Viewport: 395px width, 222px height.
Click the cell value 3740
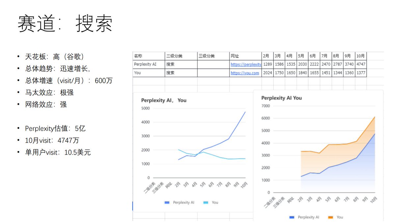pyautogui.click(x=349, y=64)
